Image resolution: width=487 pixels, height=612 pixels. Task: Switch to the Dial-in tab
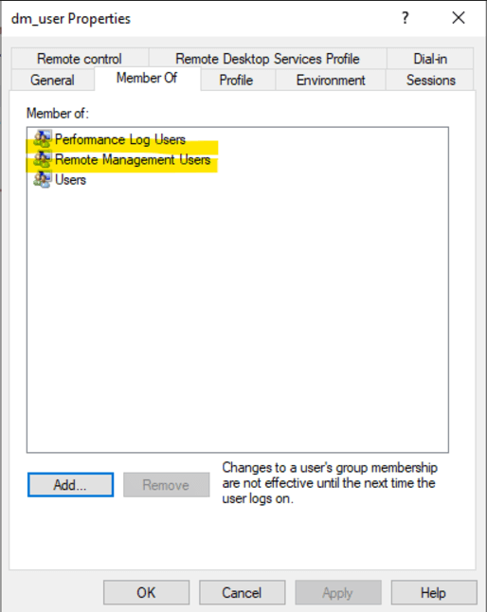(x=430, y=59)
